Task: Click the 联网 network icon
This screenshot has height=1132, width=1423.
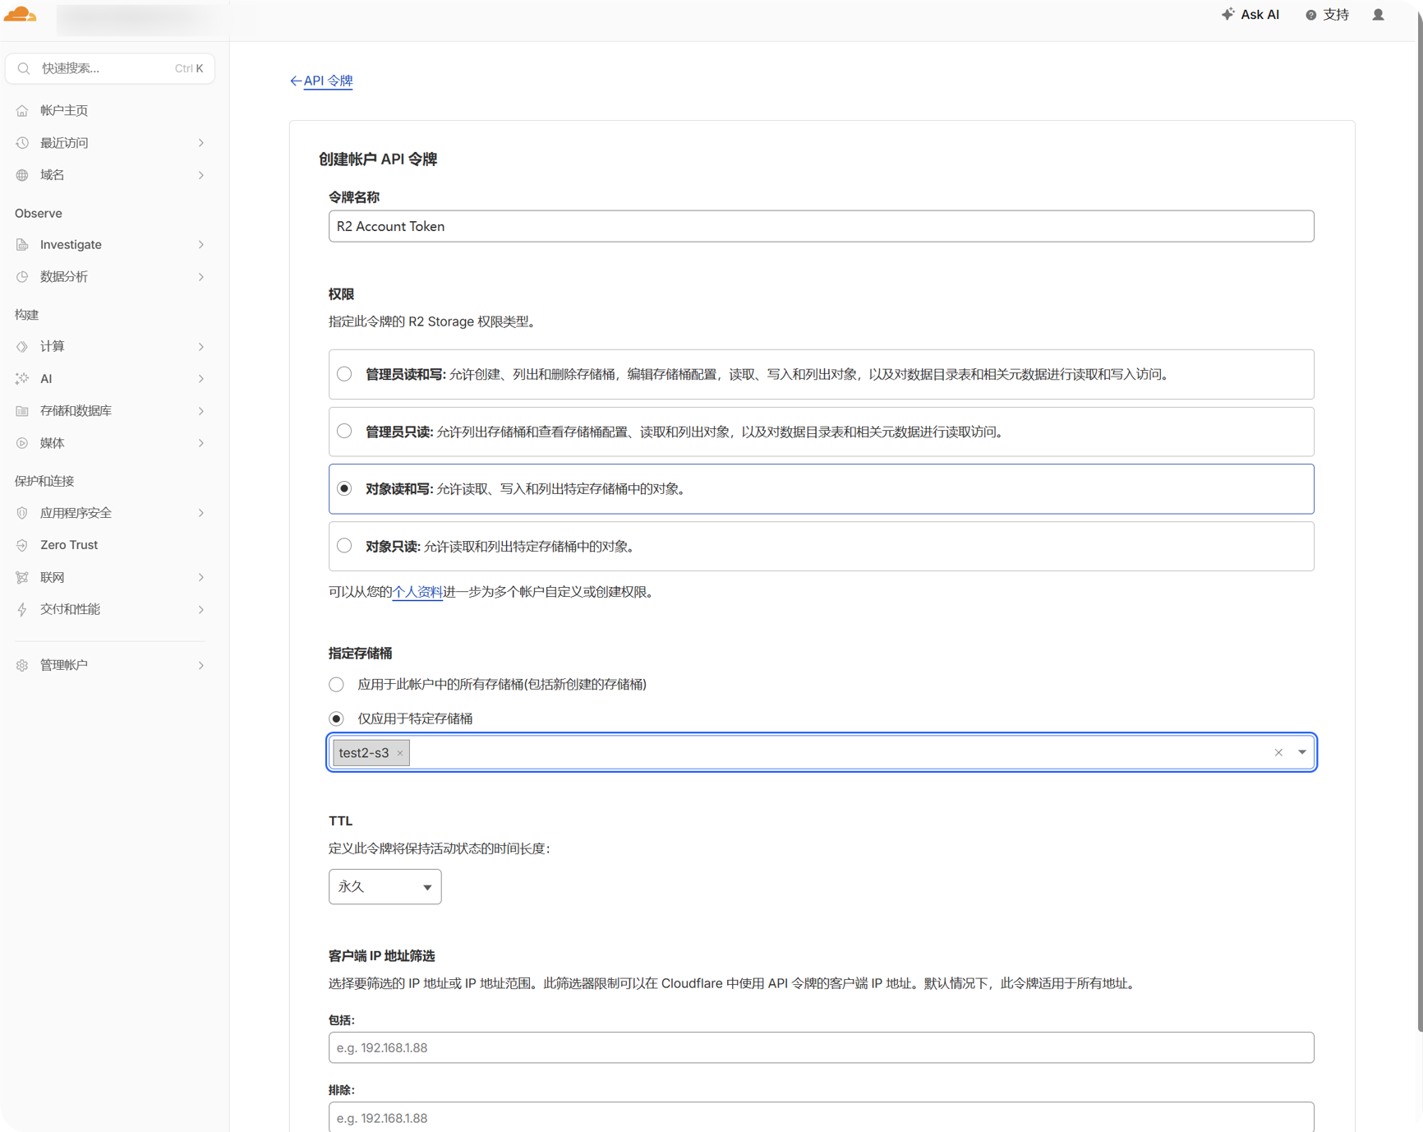Action: tap(22, 577)
